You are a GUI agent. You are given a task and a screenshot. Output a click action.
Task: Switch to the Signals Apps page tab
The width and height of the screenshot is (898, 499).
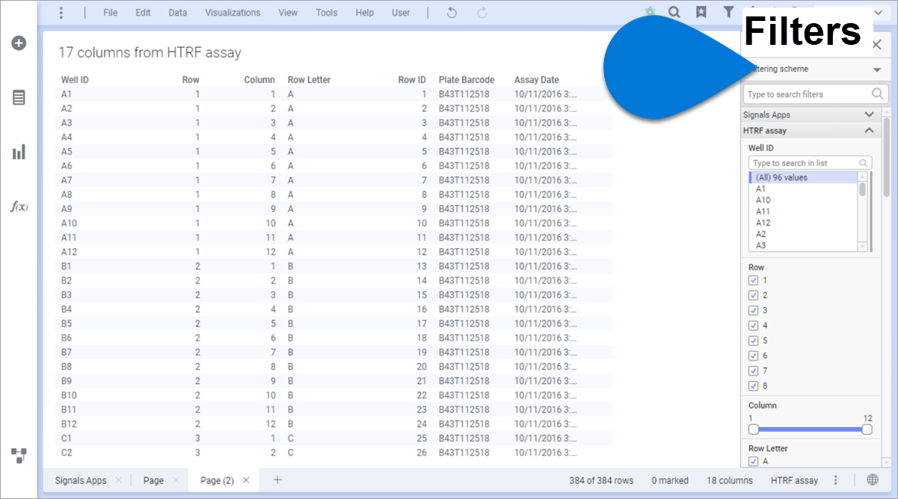tap(80, 480)
